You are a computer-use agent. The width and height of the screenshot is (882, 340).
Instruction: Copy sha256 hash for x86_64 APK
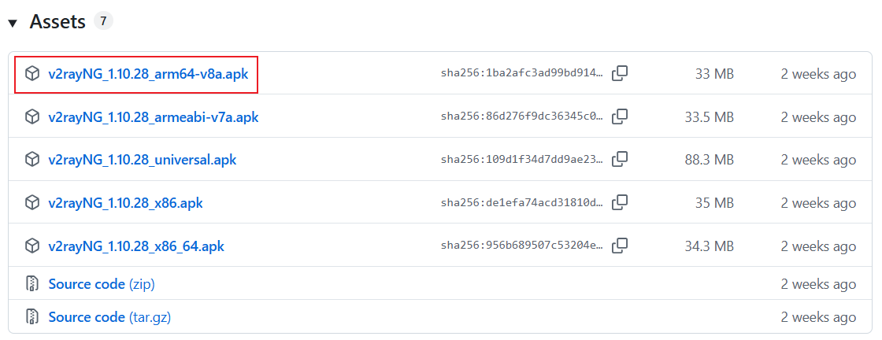tap(620, 246)
